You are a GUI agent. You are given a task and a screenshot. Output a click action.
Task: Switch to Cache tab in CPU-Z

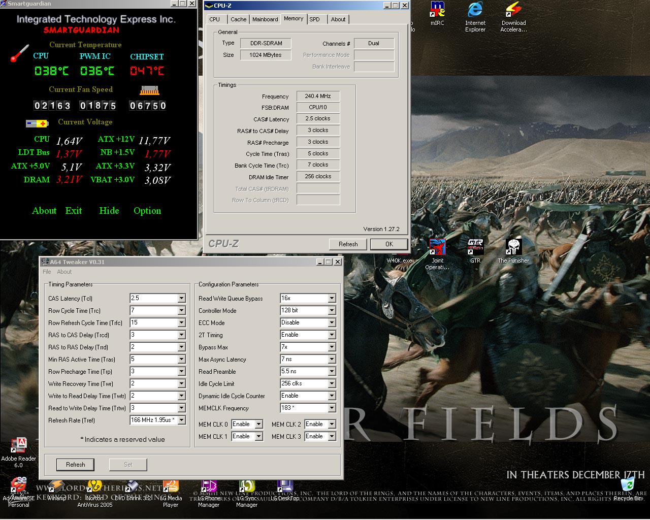[x=238, y=19]
